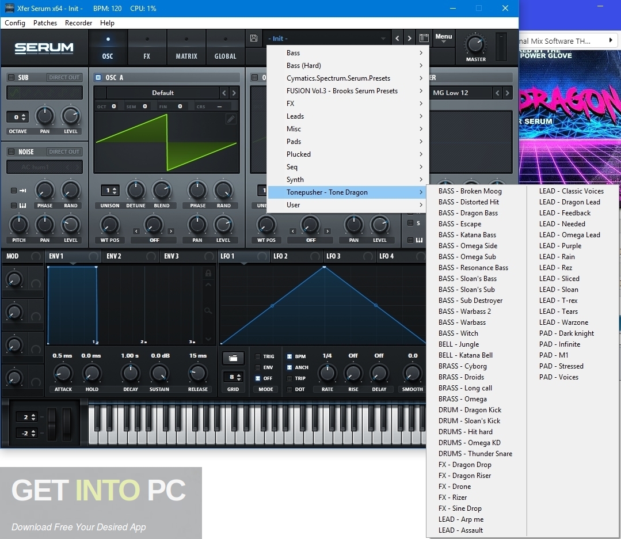Load preset PAD - Dark knight
The width and height of the screenshot is (621, 539).
[573, 333]
